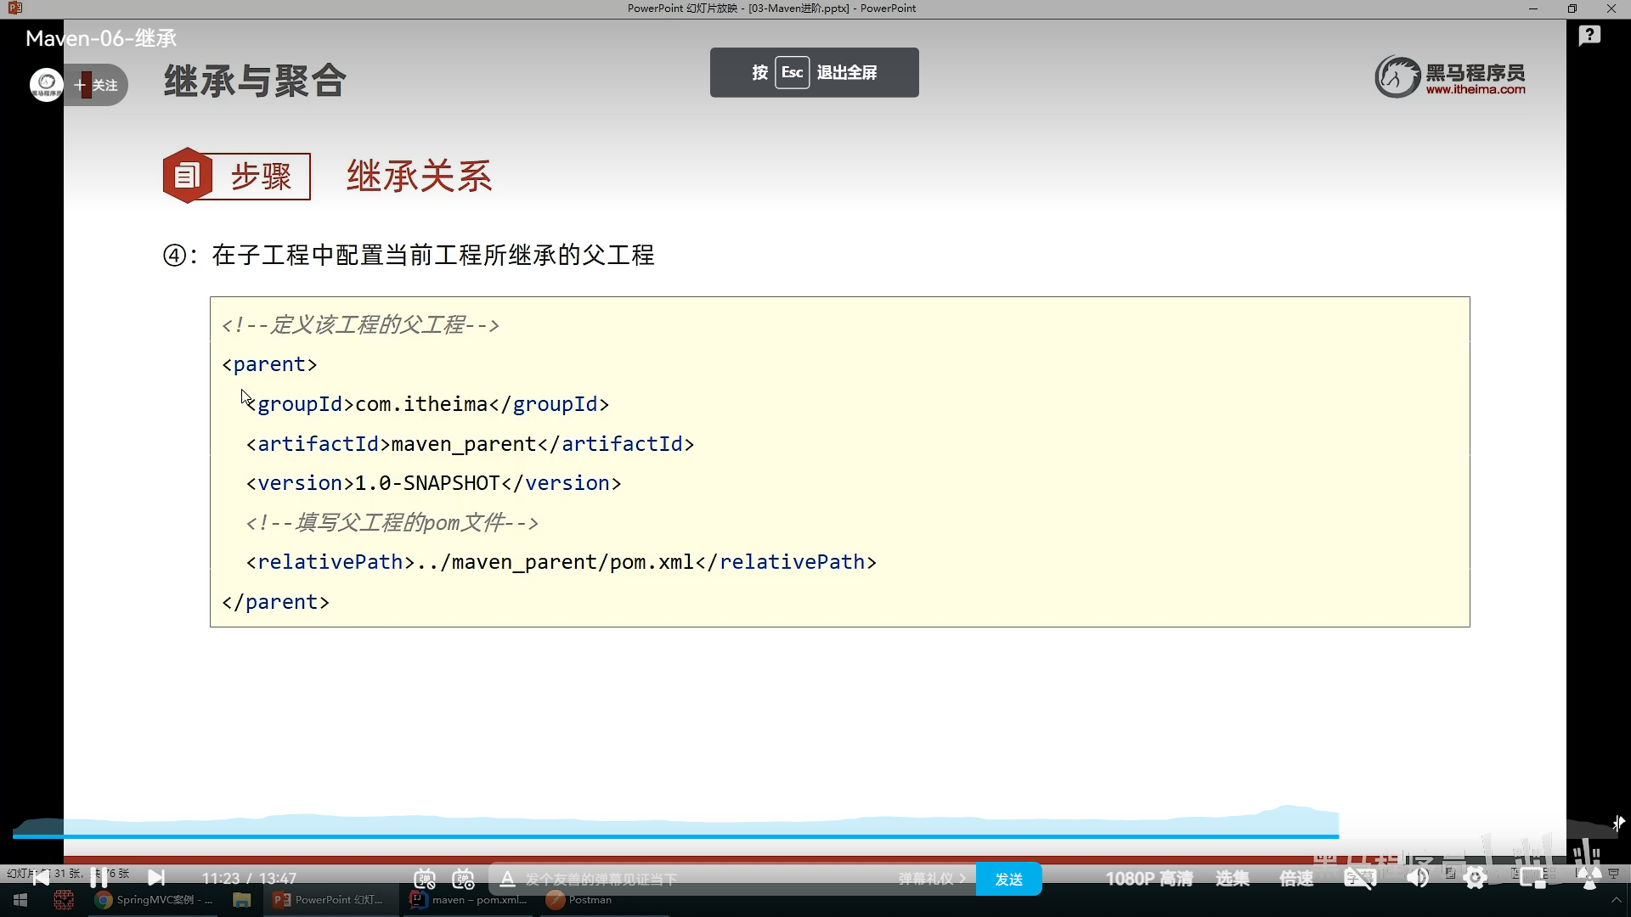Open danmaku text style options

coord(507,879)
